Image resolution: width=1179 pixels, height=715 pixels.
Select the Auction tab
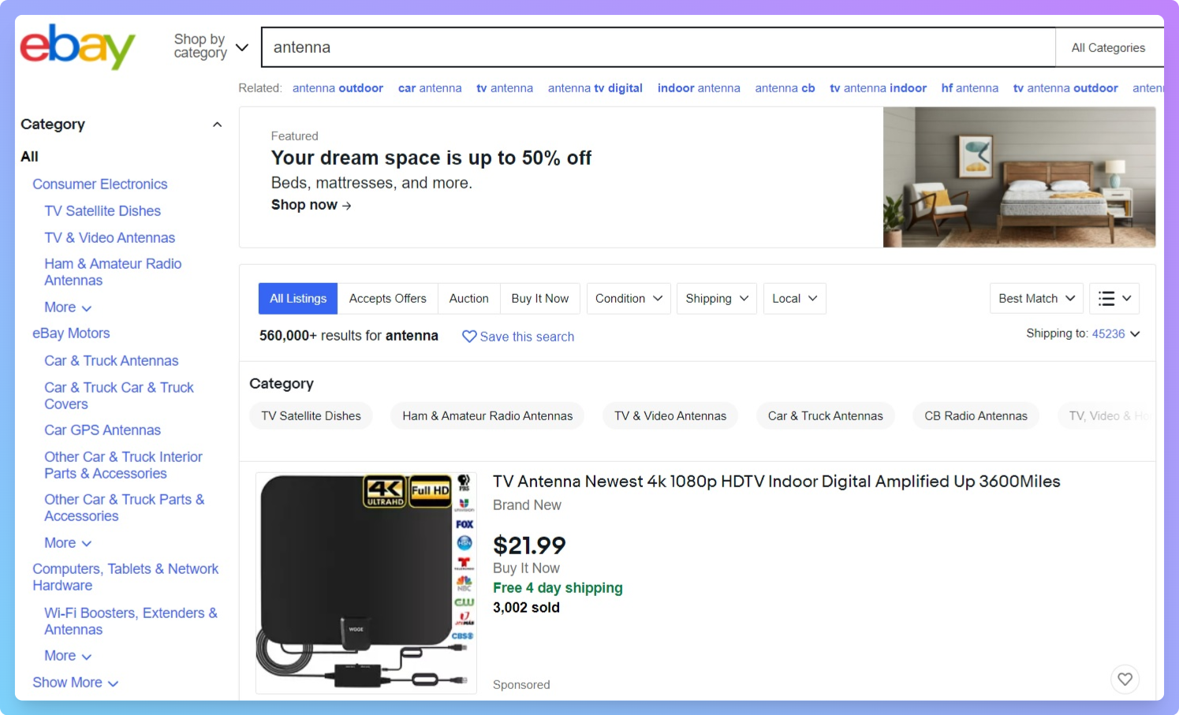(x=469, y=299)
